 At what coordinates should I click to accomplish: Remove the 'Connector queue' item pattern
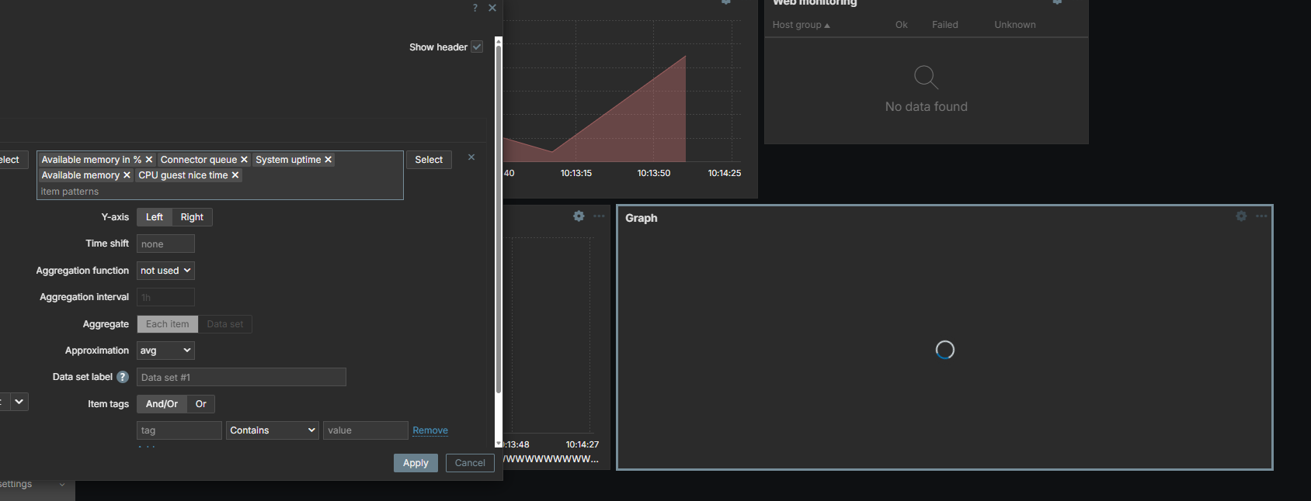point(244,160)
